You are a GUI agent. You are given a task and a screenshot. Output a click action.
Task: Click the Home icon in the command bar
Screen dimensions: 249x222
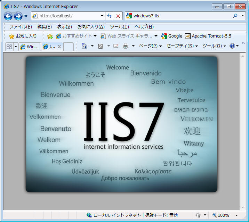(x=84, y=46)
